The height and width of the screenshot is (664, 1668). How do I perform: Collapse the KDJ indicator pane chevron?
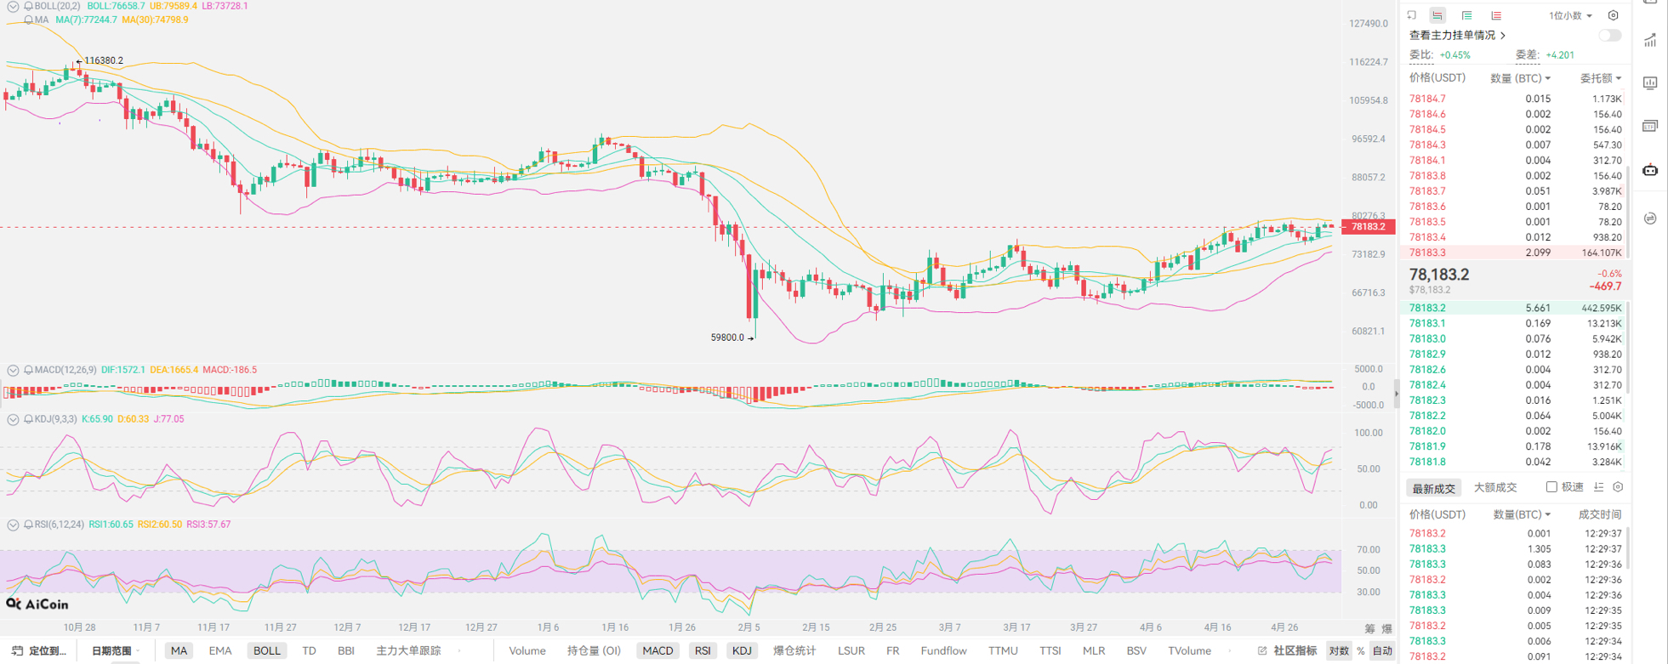(13, 419)
